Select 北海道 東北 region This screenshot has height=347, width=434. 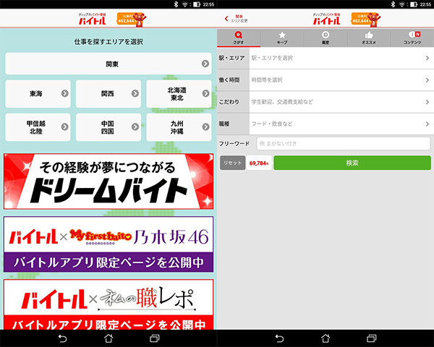[179, 94]
